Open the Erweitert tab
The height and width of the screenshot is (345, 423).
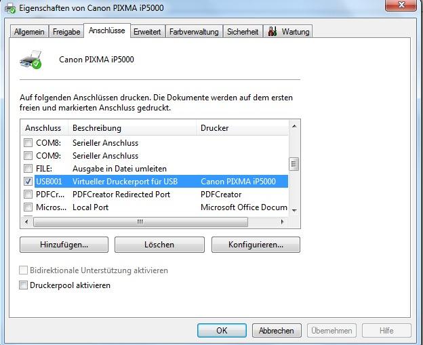(147, 32)
